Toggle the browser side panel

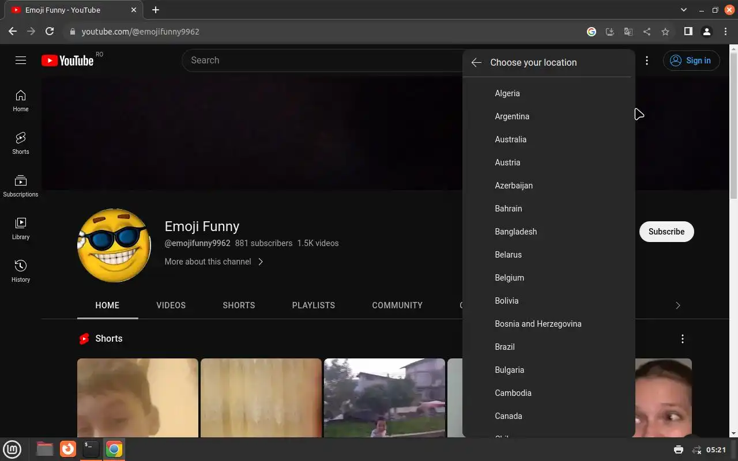click(688, 32)
